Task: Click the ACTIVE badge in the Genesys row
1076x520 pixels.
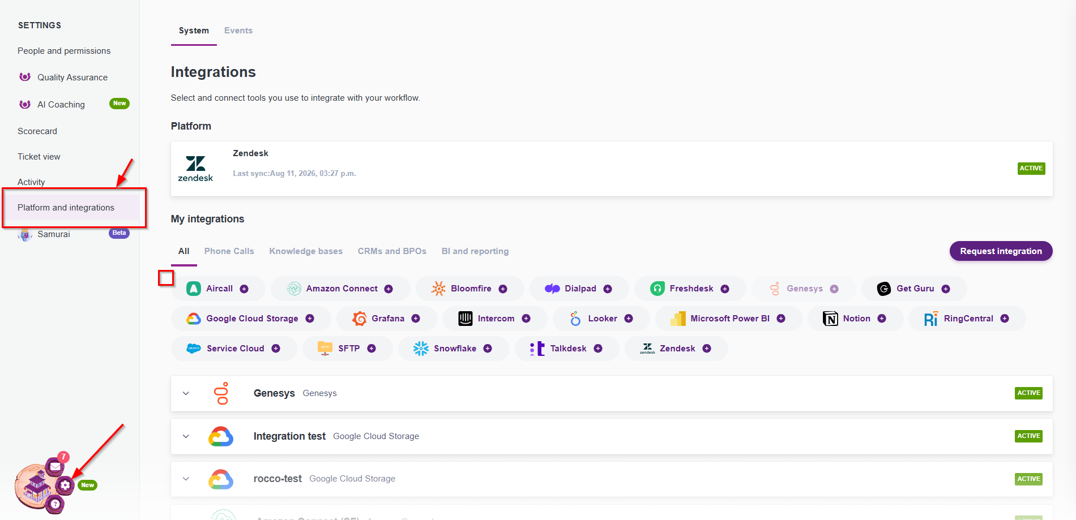Action: (1029, 393)
